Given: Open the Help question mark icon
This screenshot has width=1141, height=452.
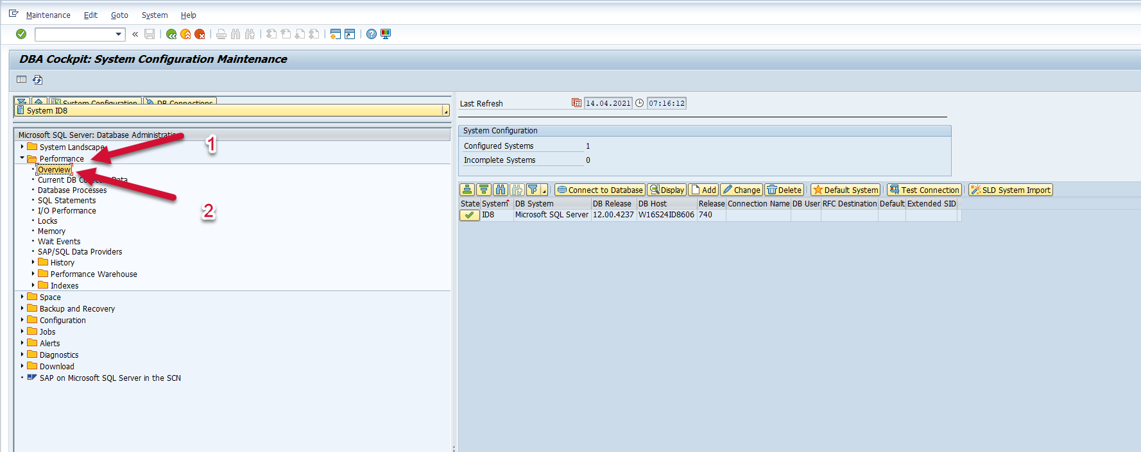Looking at the screenshot, I should pos(372,34).
